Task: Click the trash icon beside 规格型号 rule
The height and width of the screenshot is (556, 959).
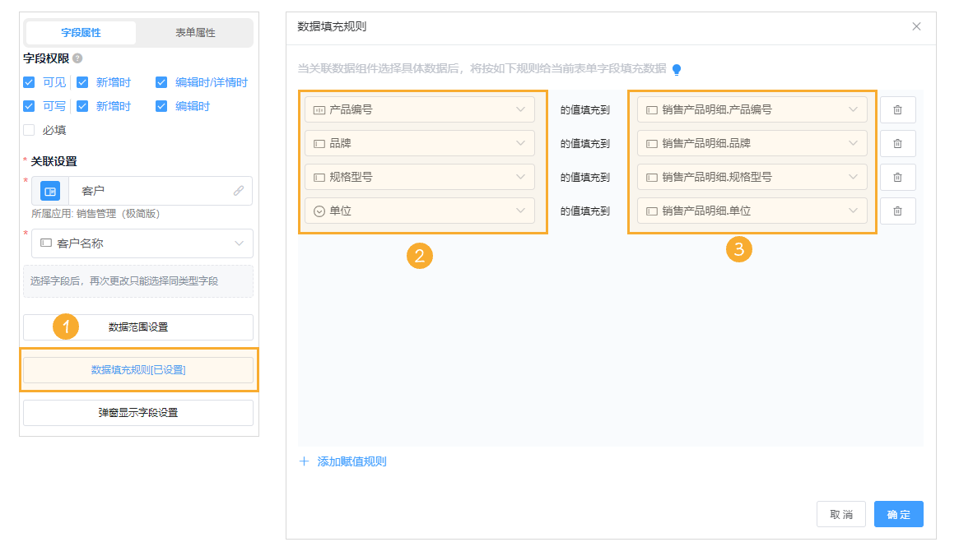Action: [x=897, y=176]
